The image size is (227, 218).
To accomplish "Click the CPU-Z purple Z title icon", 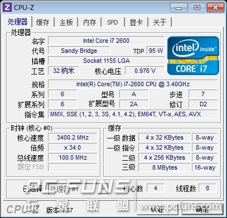I will pyautogui.click(x=7, y=7).
